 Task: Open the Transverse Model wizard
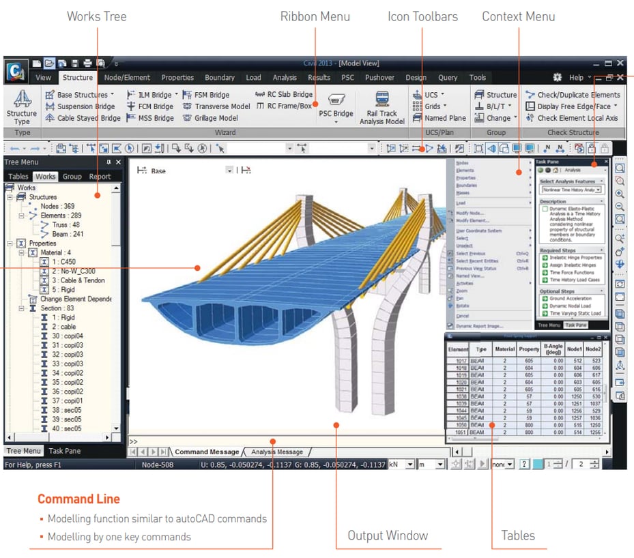(x=216, y=106)
